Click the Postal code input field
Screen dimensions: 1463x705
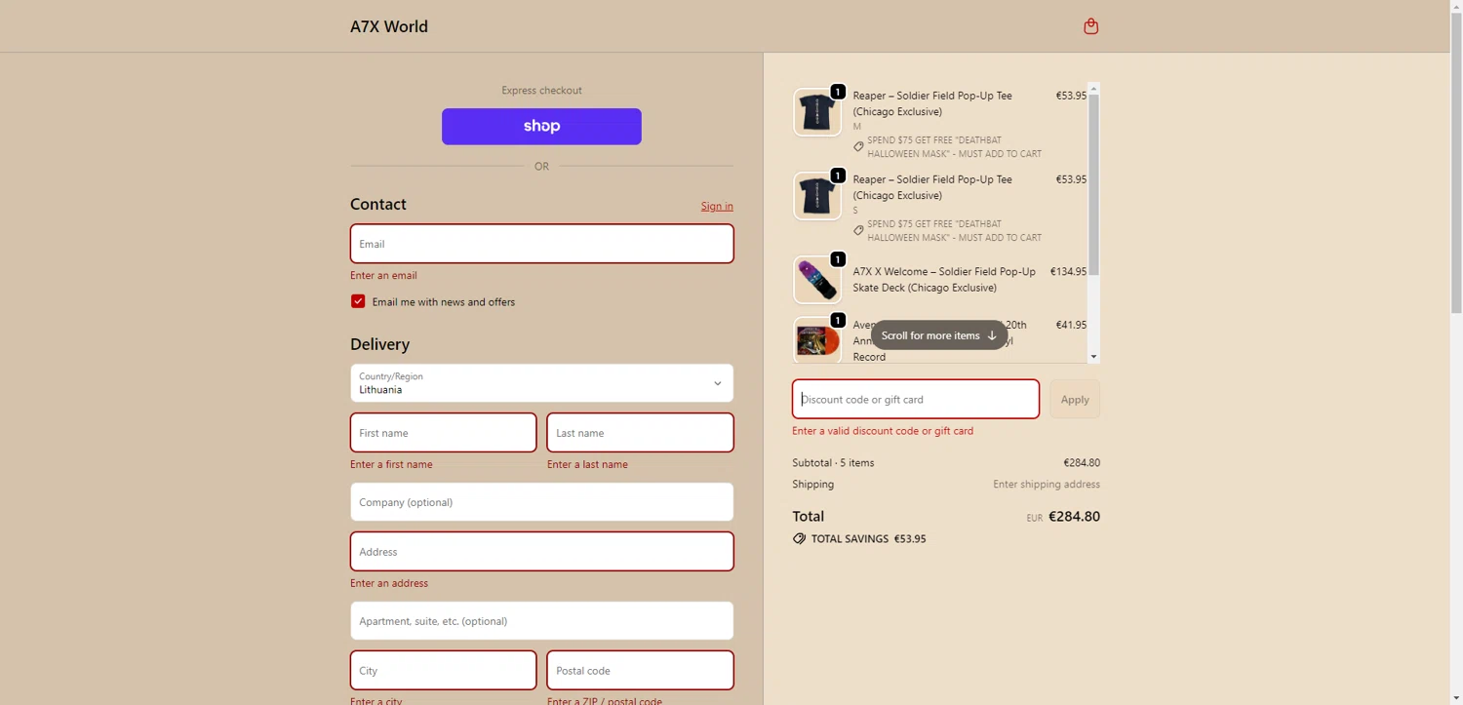pos(640,671)
